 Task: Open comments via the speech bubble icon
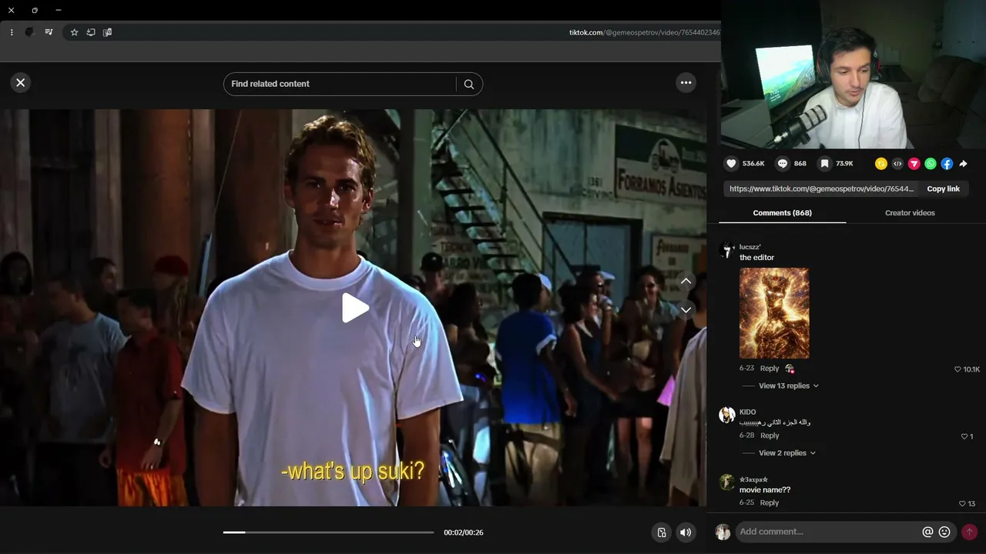coord(783,163)
